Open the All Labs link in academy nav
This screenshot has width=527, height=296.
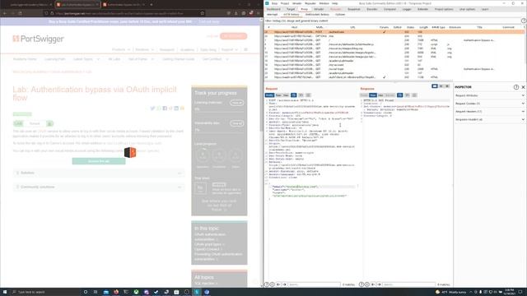[x=114, y=59]
